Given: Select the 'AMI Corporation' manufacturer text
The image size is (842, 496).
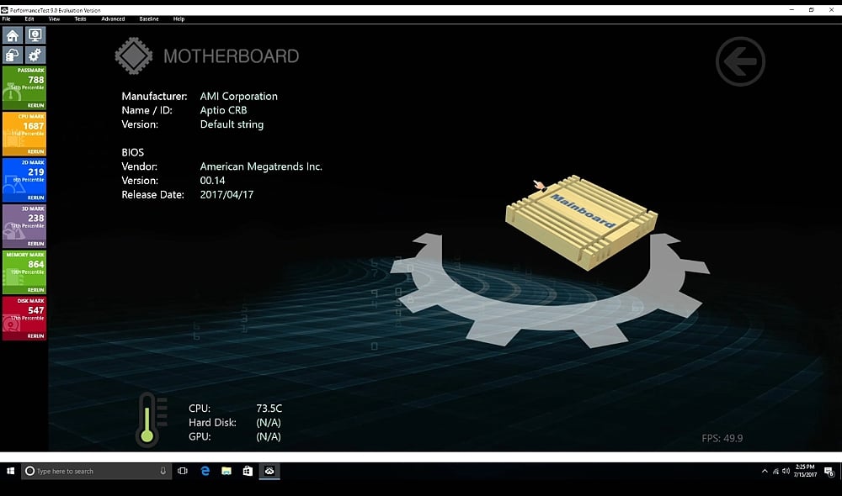Looking at the screenshot, I should coord(239,97).
